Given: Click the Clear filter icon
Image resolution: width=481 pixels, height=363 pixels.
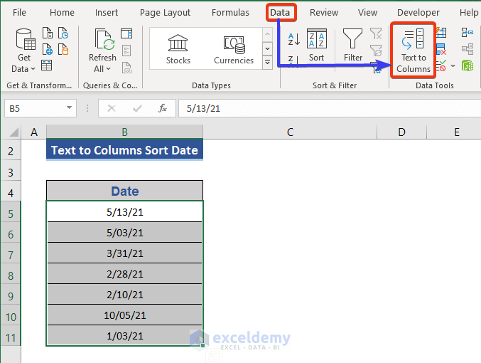Looking at the screenshot, I should click(x=376, y=33).
